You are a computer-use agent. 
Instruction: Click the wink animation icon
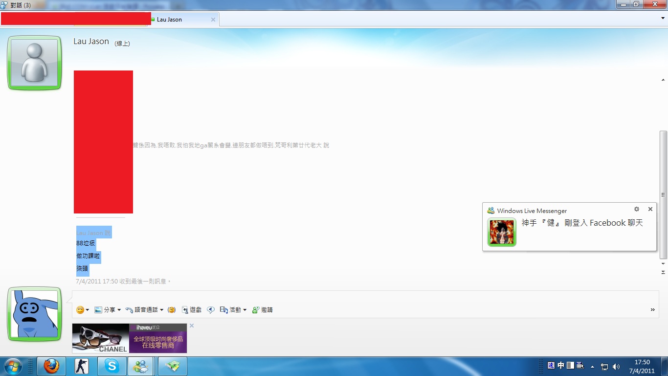coord(172,310)
